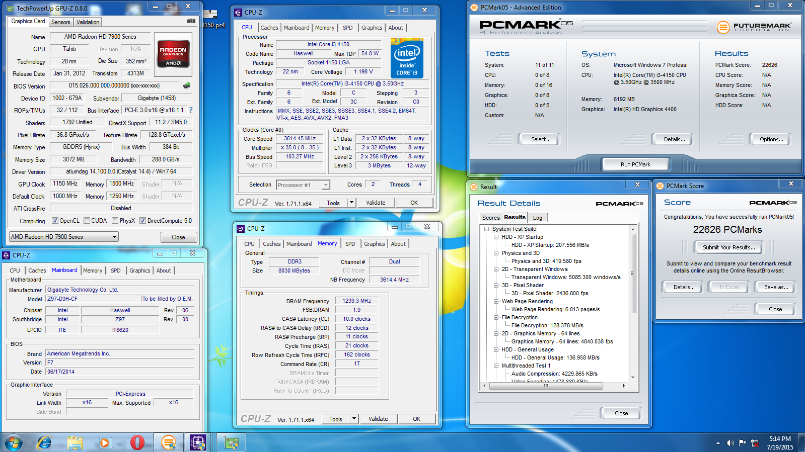Open the AMD Radeon HD 7900 Series dropdown
The width and height of the screenshot is (805, 452).
(63, 237)
